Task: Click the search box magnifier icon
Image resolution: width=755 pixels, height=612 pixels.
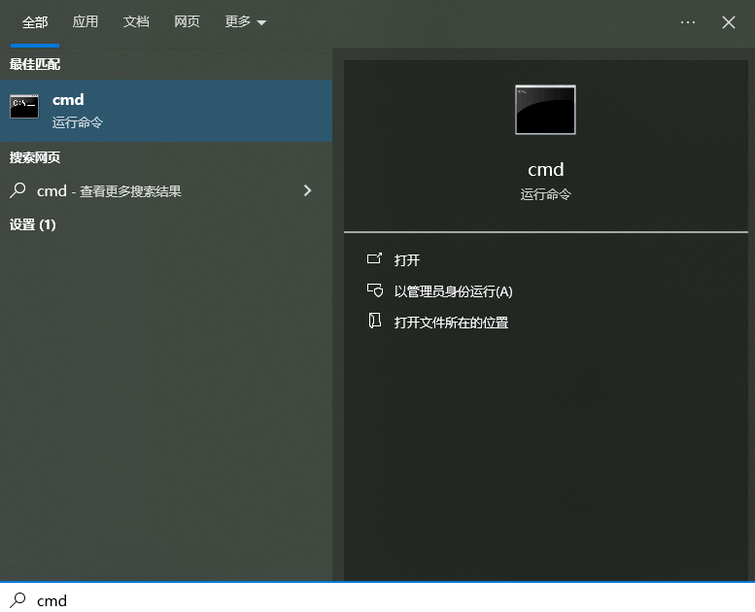Action: (17, 600)
